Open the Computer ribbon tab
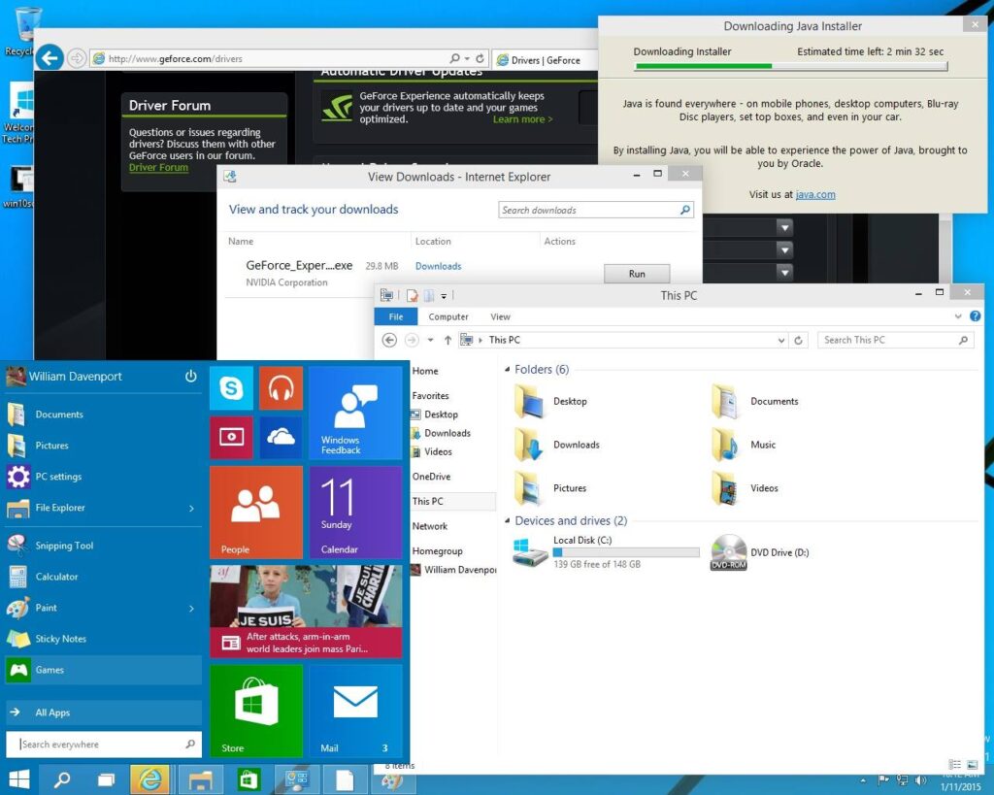Screen dimensions: 994x795 click(448, 316)
